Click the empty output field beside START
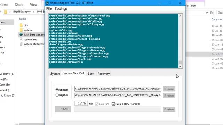This screenshot has height=125, width=223. (118, 109)
